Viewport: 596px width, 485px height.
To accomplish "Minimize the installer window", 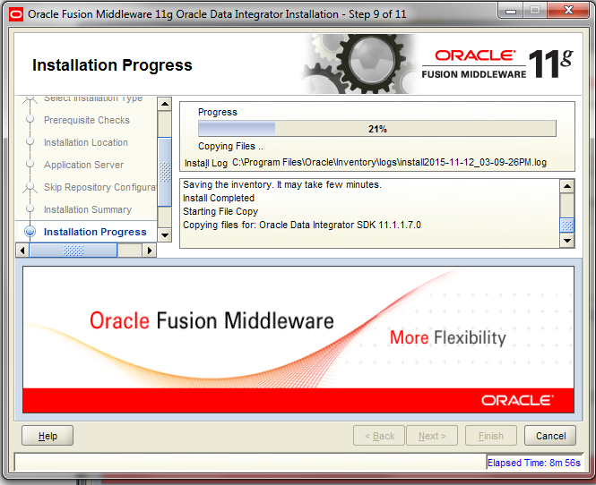I will point(510,10).
